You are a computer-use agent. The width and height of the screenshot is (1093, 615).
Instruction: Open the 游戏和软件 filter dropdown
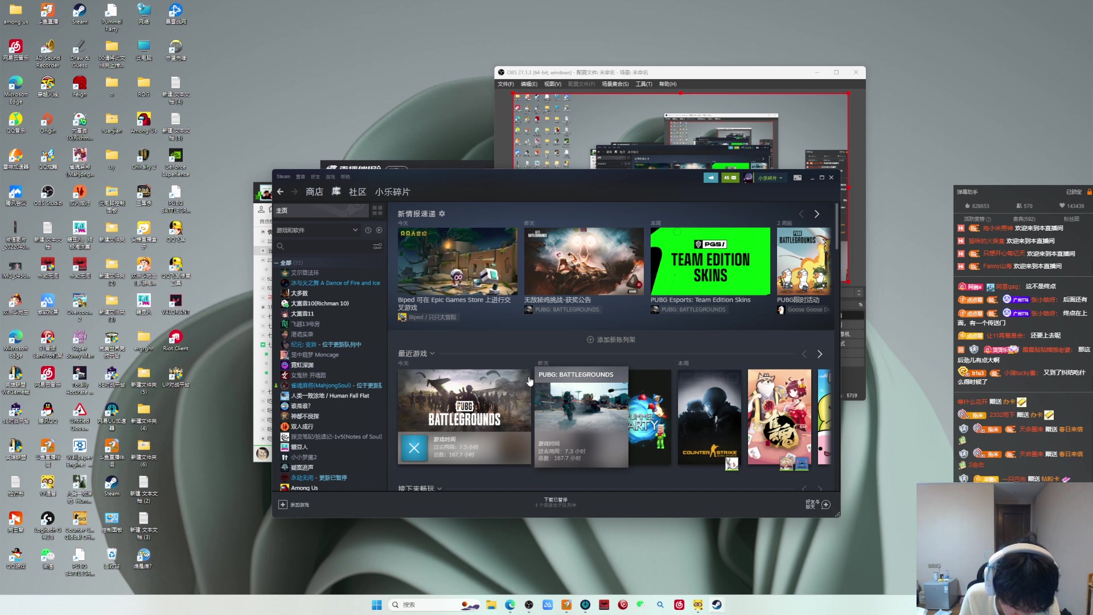[x=317, y=230]
